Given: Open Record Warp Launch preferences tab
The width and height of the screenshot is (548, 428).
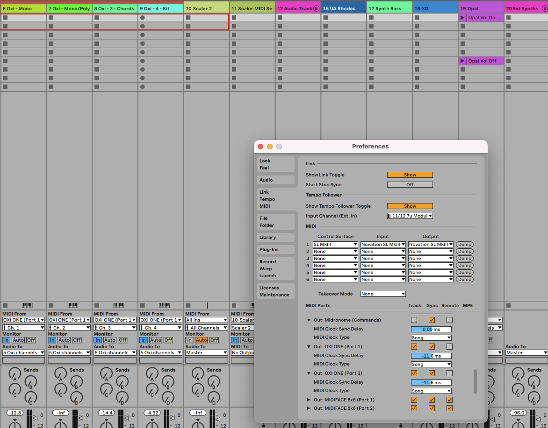Looking at the screenshot, I should tap(275, 268).
